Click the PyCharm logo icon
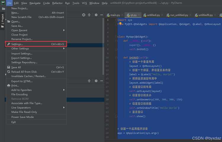222x142 pixels. coord(3,3)
